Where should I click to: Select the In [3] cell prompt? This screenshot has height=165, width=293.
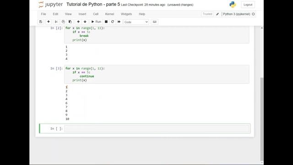tap(56, 68)
